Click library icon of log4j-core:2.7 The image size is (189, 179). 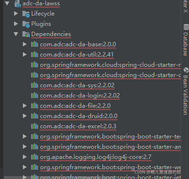coord(35,157)
